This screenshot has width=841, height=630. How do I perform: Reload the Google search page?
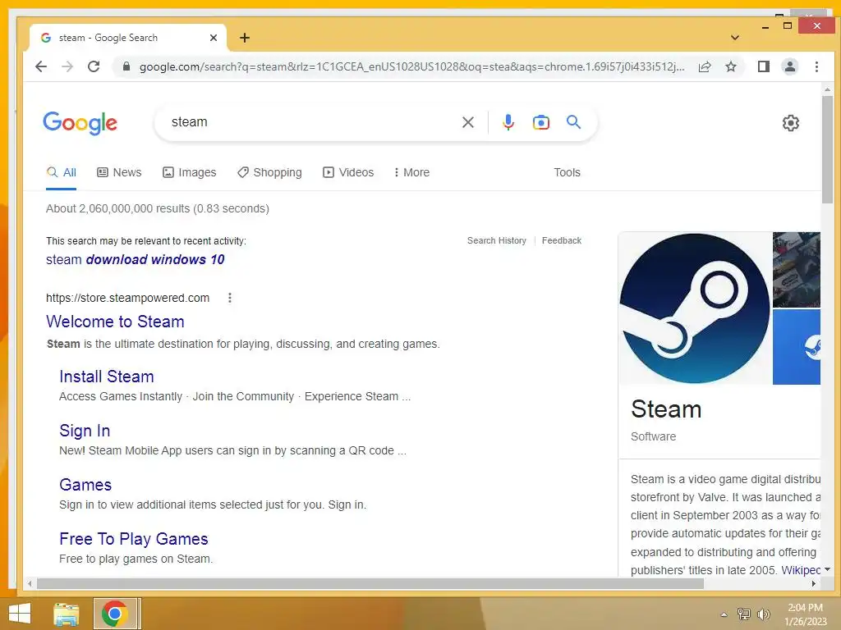[94, 66]
